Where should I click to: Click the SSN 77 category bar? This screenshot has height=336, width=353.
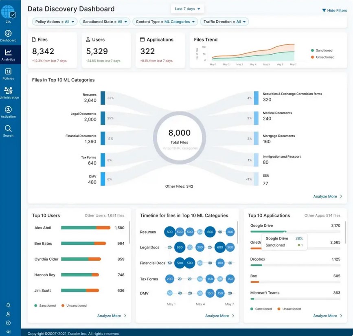coord(256,179)
